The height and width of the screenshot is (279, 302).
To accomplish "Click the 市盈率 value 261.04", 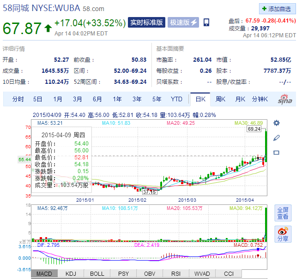I will [202, 60].
